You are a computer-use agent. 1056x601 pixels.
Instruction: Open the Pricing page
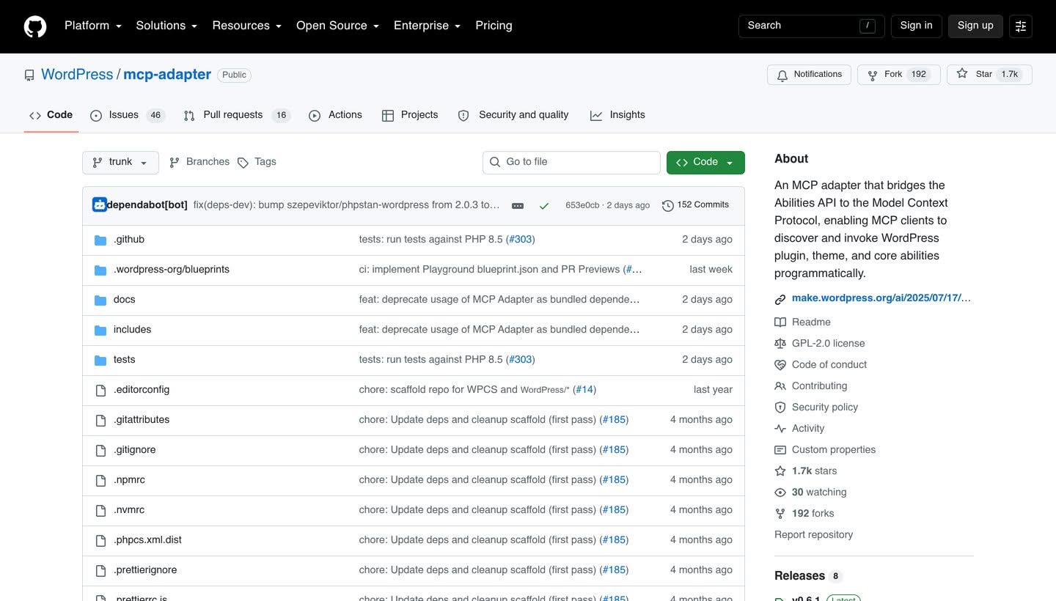(x=494, y=26)
